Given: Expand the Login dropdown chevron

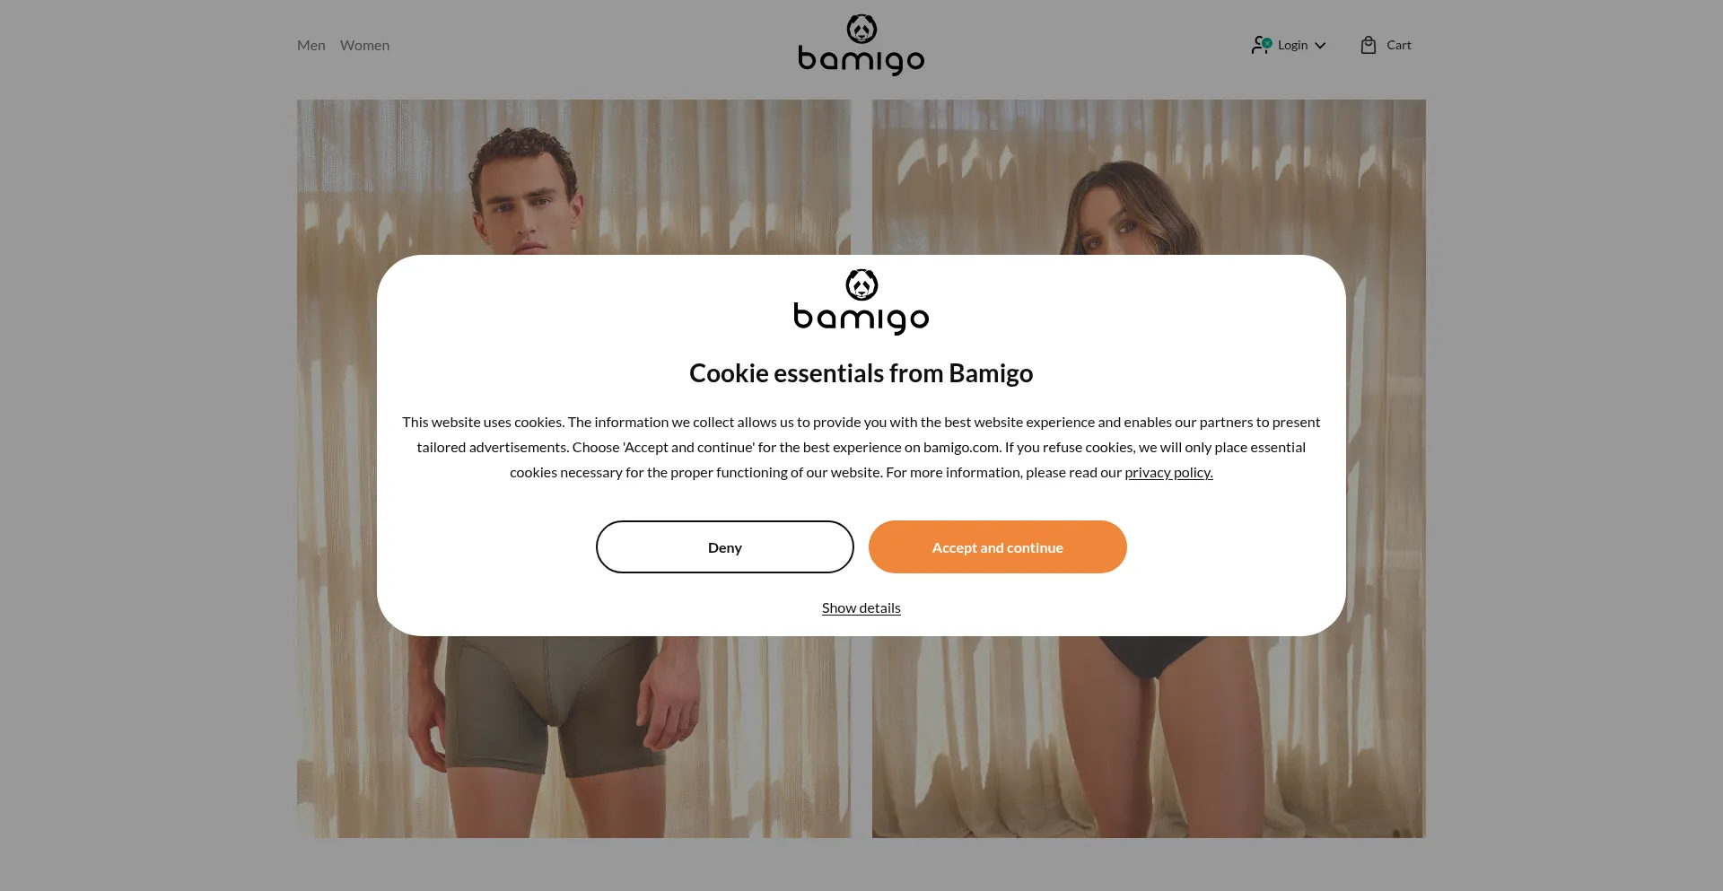Looking at the screenshot, I should pyautogui.click(x=1320, y=46).
